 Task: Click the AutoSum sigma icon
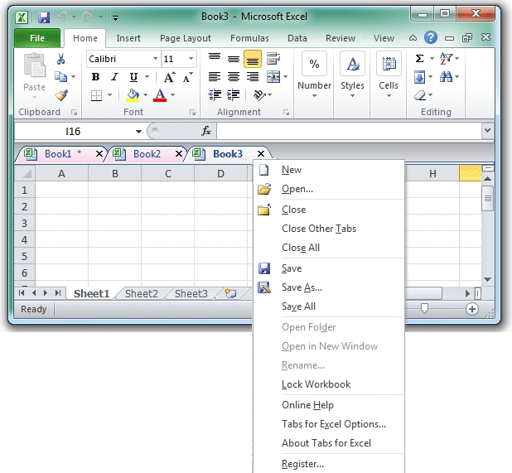pyautogui.click(x=419, y=59)
